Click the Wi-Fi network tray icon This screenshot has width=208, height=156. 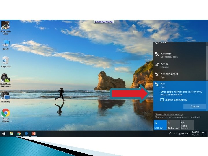pyautogui.click(x=179, y=134)
